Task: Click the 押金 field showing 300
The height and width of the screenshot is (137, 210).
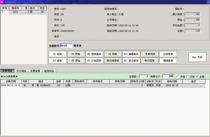Action: [x=193, y=20]
